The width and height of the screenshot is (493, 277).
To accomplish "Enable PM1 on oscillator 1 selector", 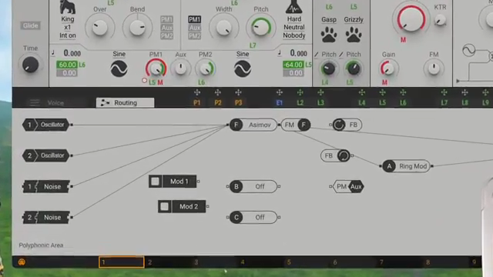I will 166,19.
